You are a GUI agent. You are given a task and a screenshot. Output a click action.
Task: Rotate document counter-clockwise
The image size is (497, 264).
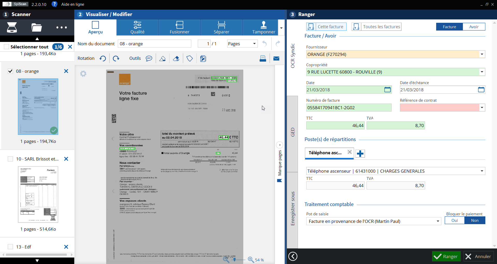103,58
